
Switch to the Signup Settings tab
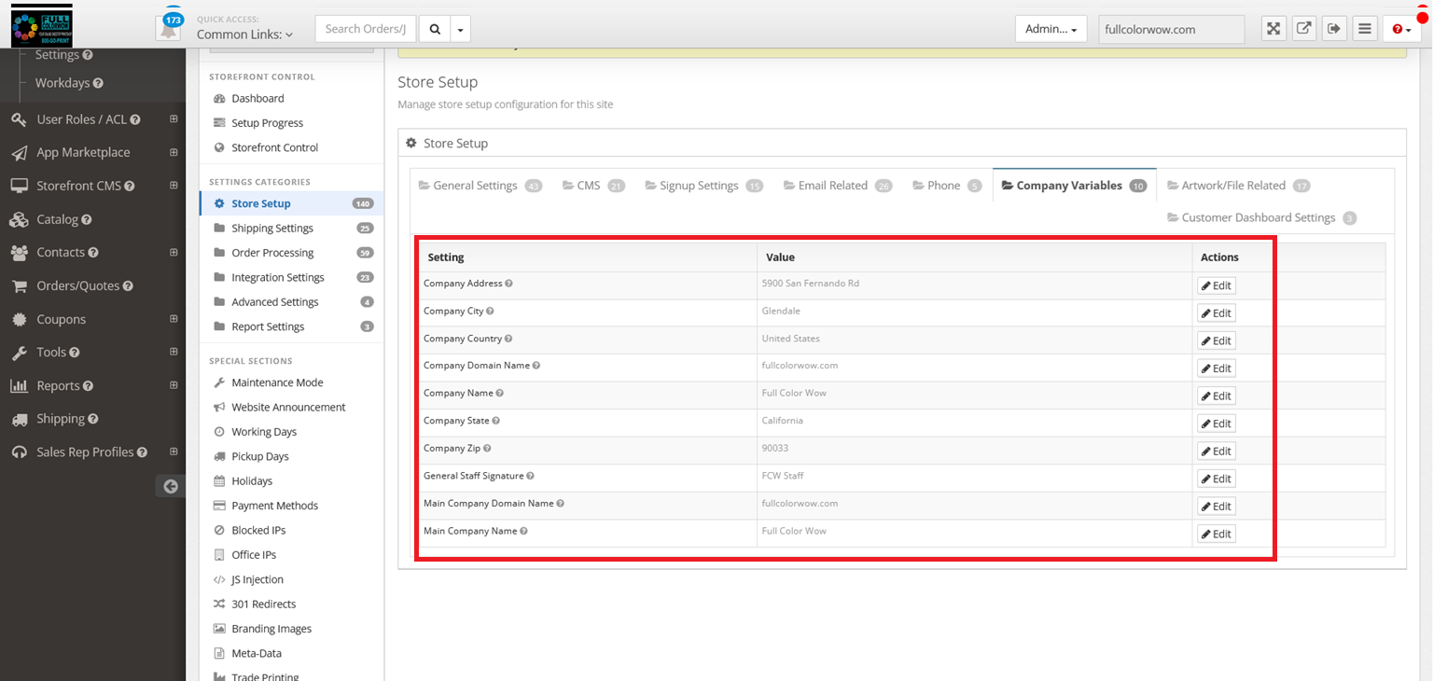tap(704, 186)
